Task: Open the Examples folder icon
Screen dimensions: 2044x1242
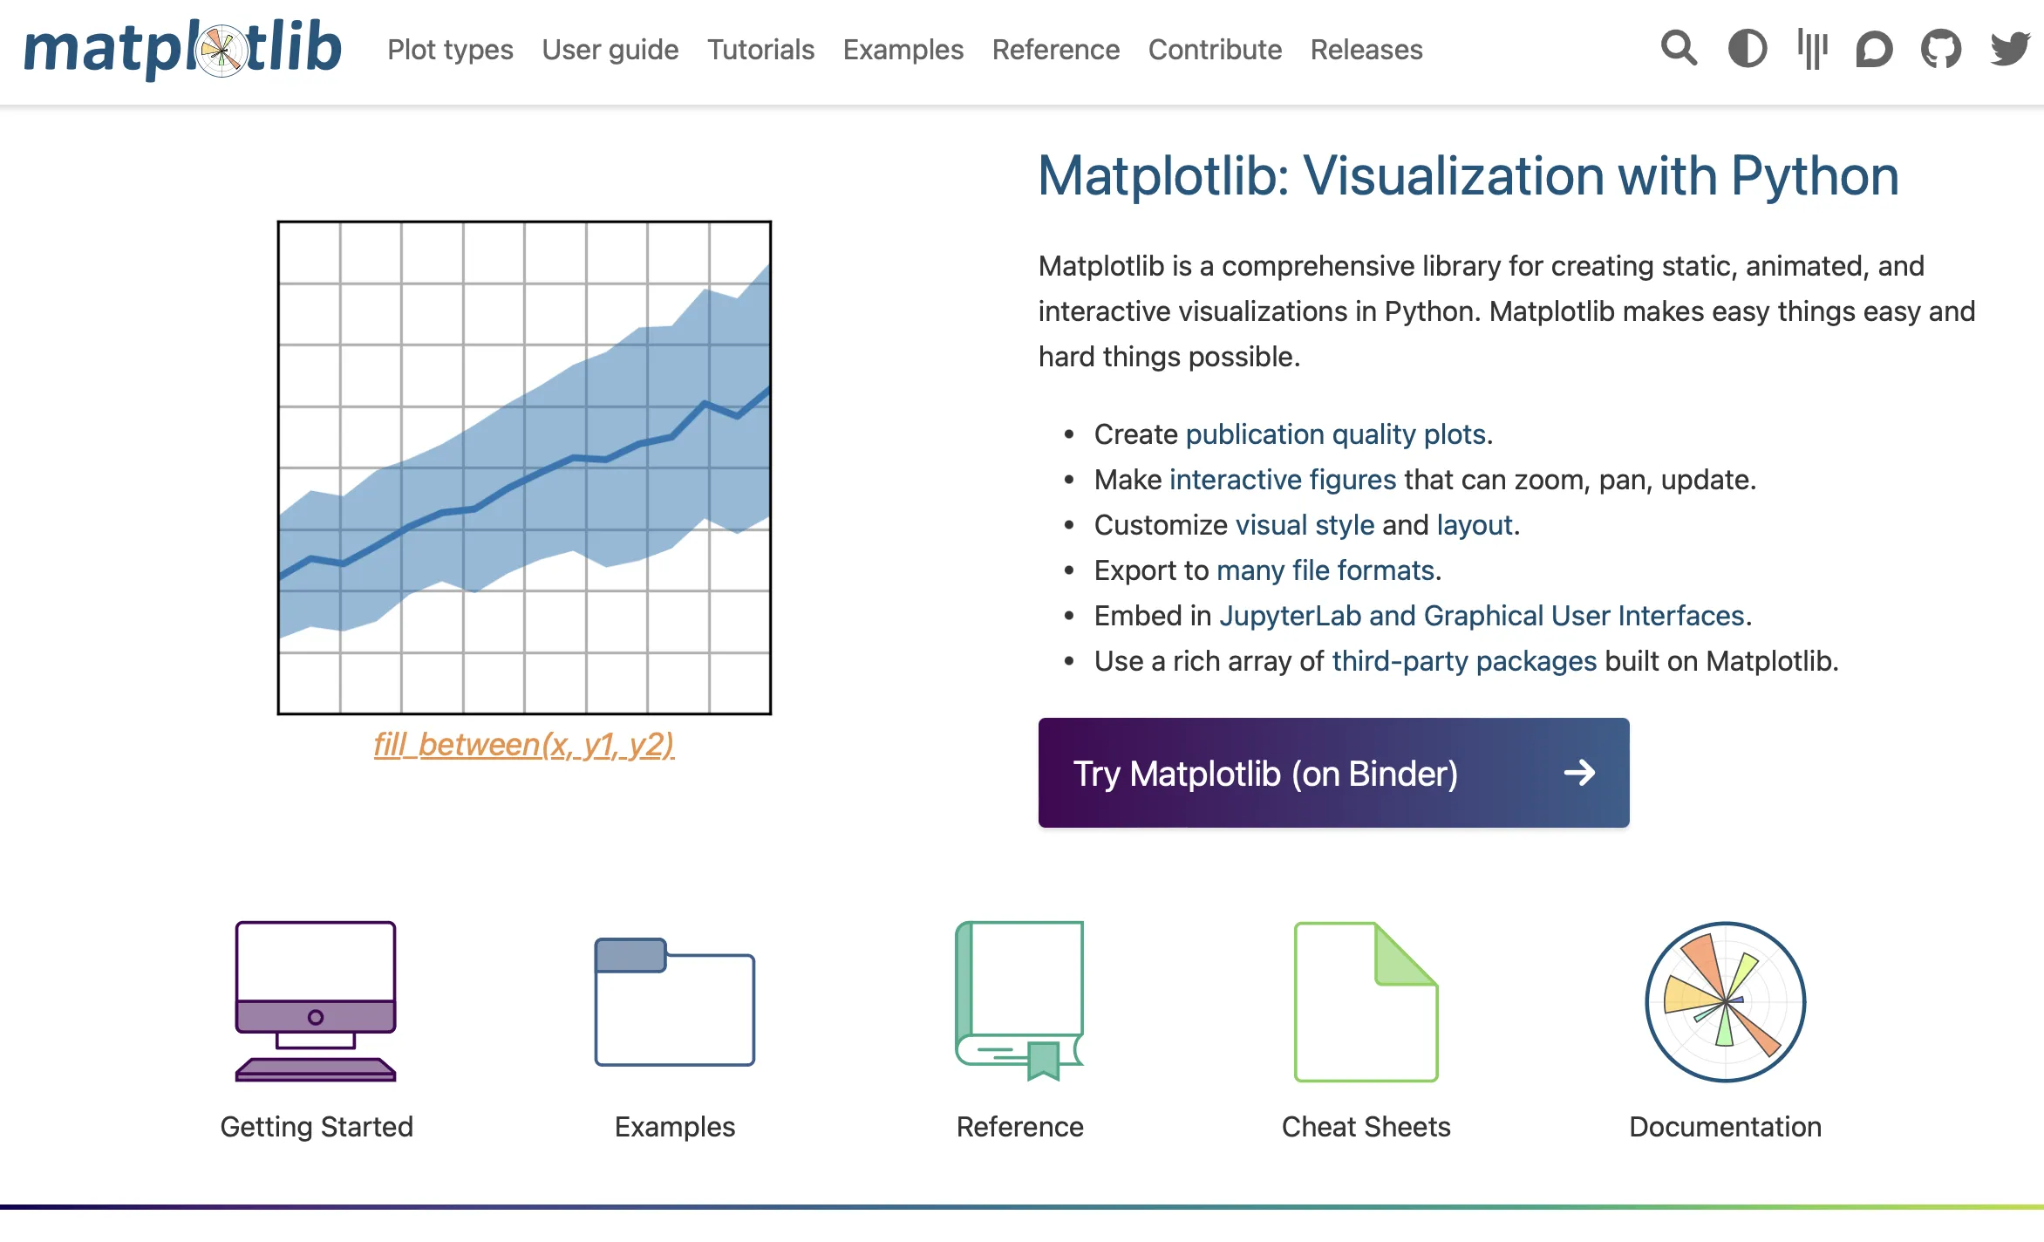Action: pyautogui.click(x=675, y=1001)
